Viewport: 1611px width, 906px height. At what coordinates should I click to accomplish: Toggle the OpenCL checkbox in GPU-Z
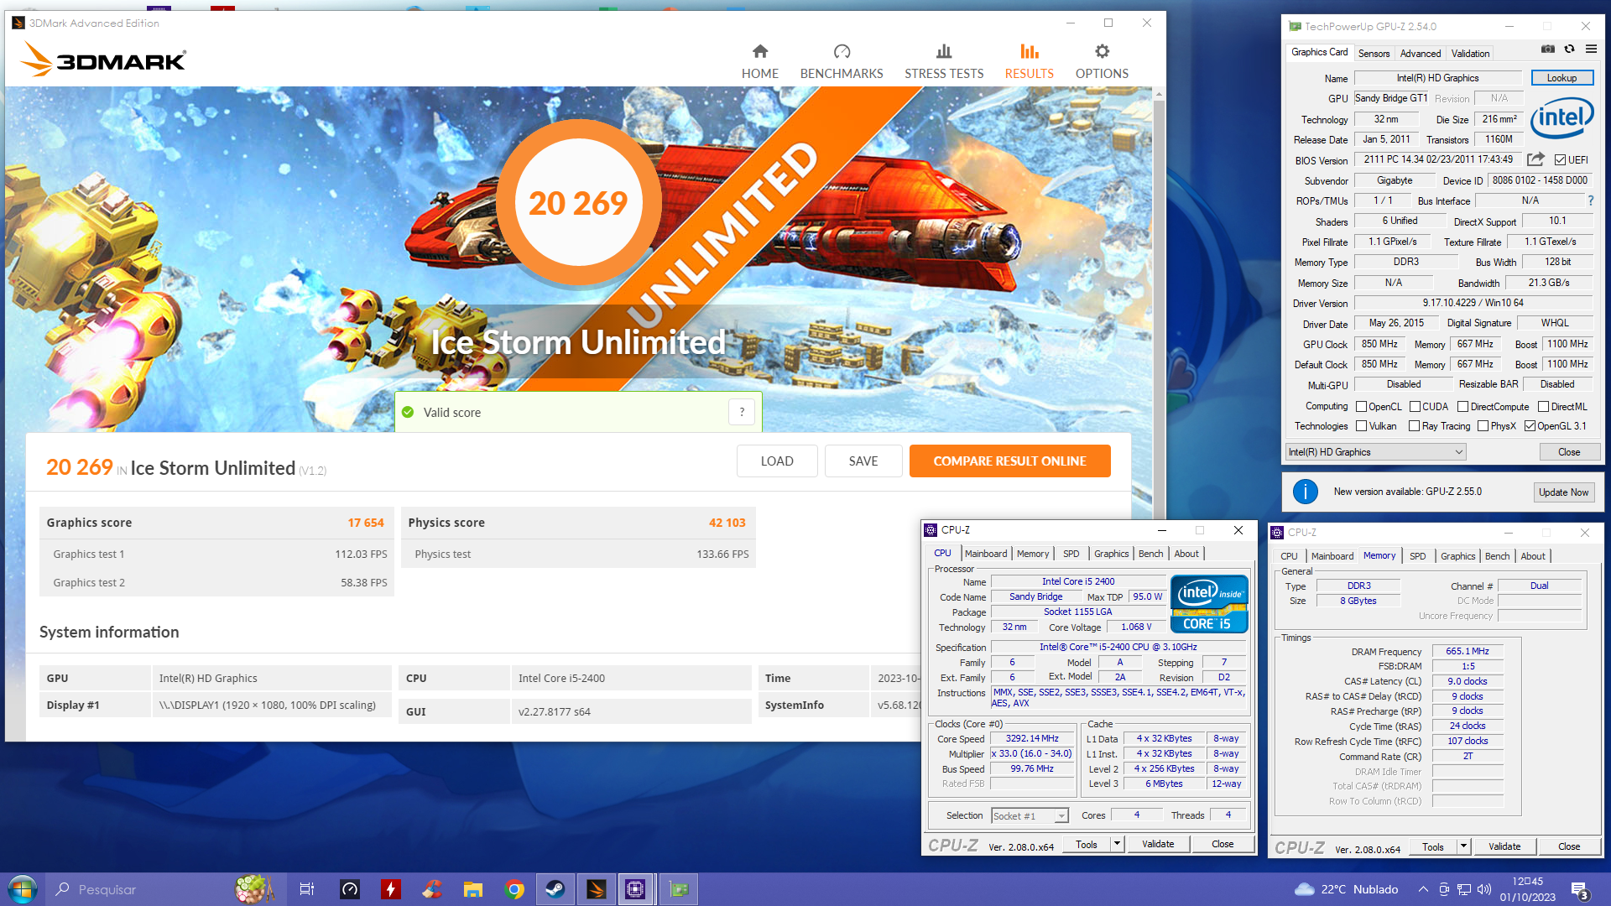point(1361,407)
